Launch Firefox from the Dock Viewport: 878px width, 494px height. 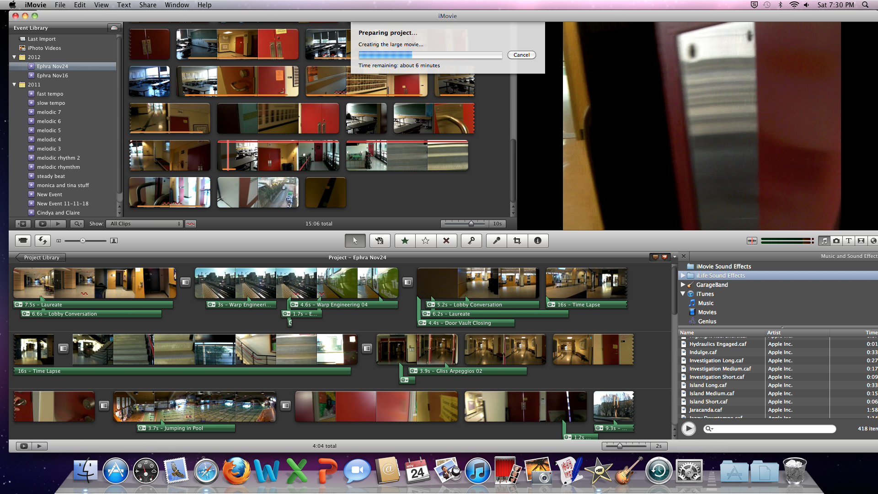pos(236,471)
